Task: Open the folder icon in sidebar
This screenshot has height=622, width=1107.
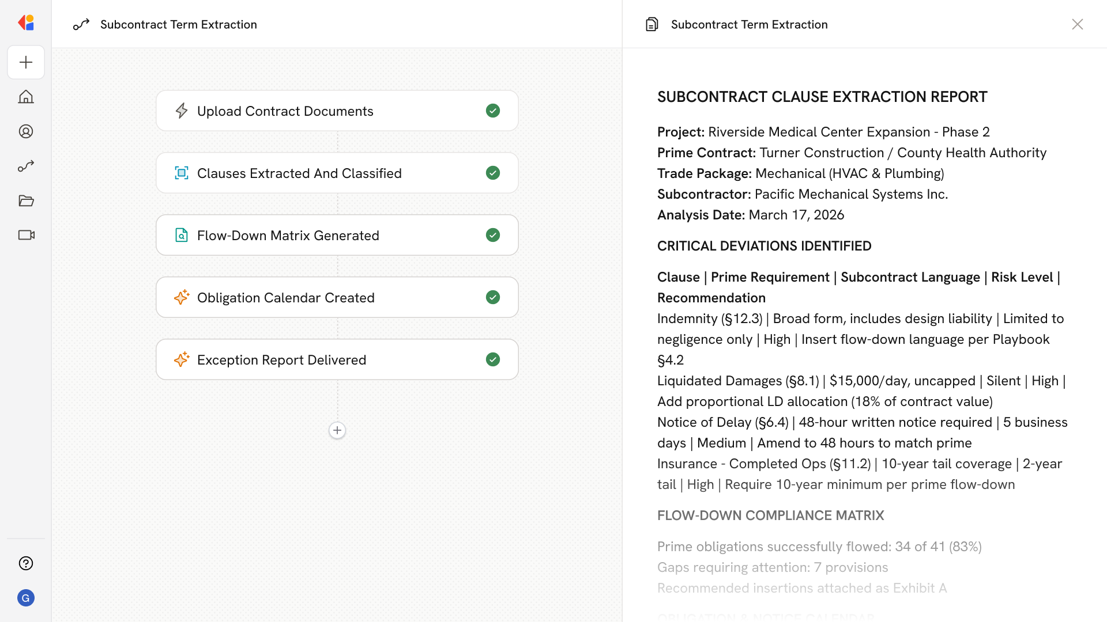Action: (26, 200)
